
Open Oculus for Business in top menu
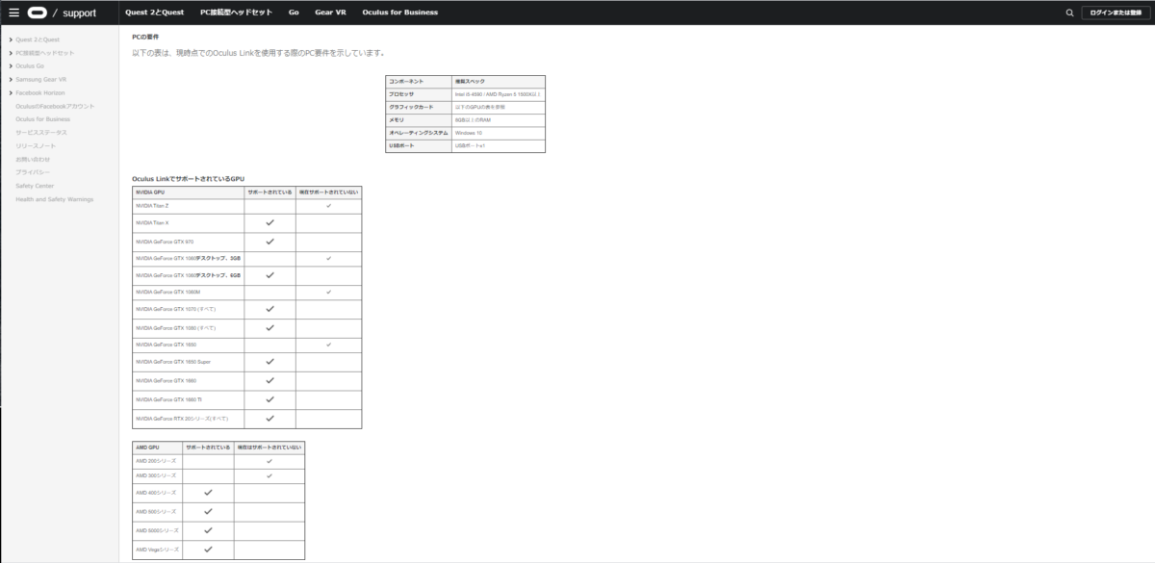pos(400,13)
